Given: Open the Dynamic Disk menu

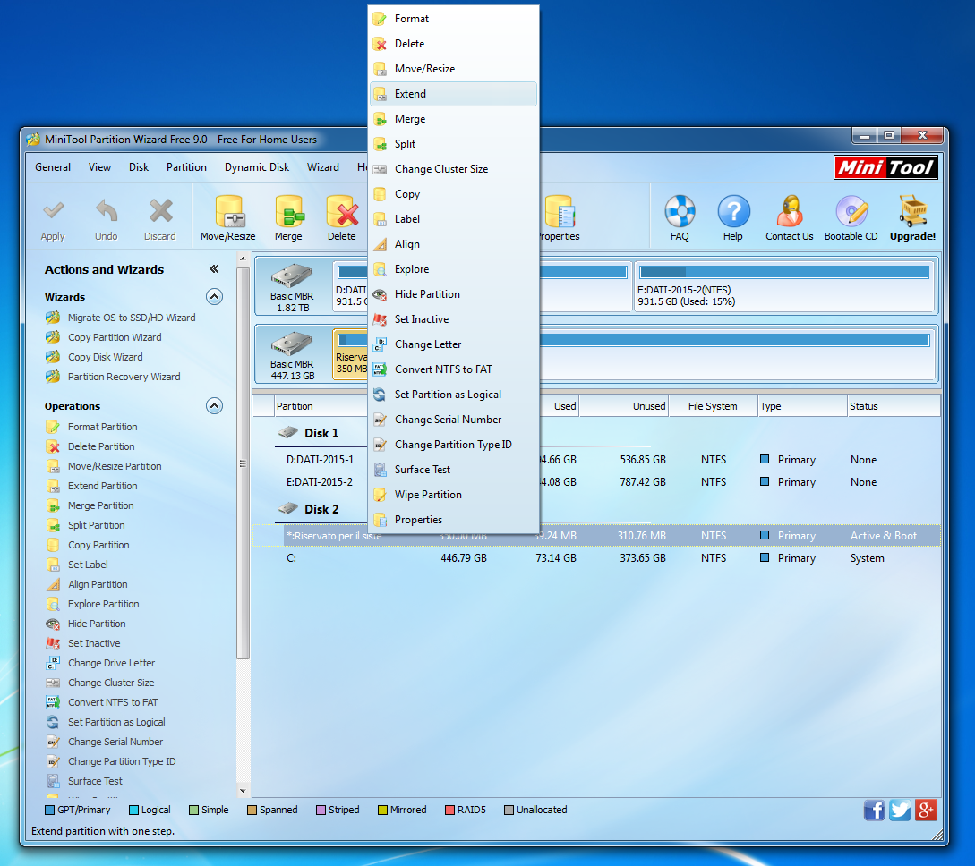Looking at the screenshot, I should click(x=257, y=167).
